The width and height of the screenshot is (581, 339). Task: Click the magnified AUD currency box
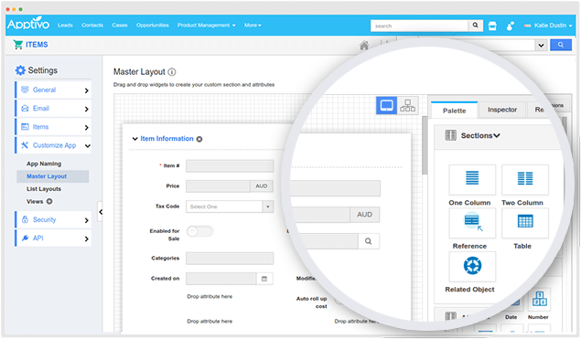(x=364, y=215)
